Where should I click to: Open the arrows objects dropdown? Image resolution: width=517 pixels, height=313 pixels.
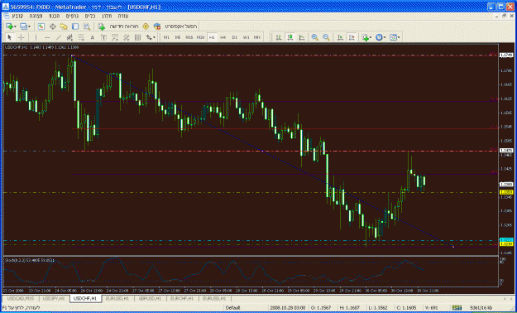click(151, 37)
